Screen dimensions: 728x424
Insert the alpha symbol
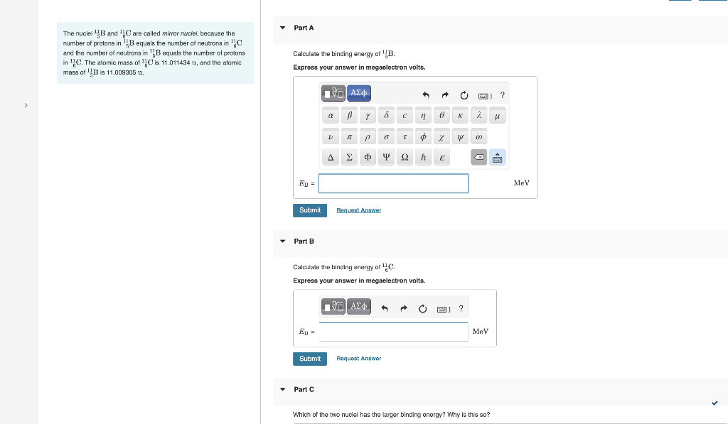331,116
